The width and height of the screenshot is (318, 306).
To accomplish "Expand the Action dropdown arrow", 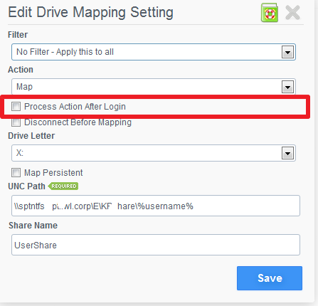I will (x=287, y=87).
